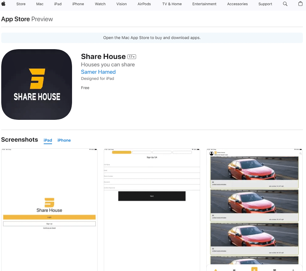Open the search magnifier icon
The width and height of the screenshot is (306, 271).
coord(285,4)
